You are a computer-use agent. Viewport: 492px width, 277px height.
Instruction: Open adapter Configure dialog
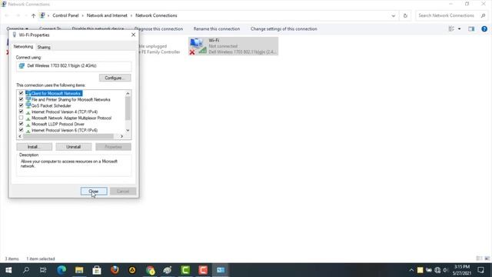tap(115, 78)
